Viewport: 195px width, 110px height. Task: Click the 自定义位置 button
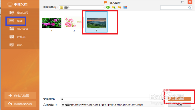[x=20, y=95]
